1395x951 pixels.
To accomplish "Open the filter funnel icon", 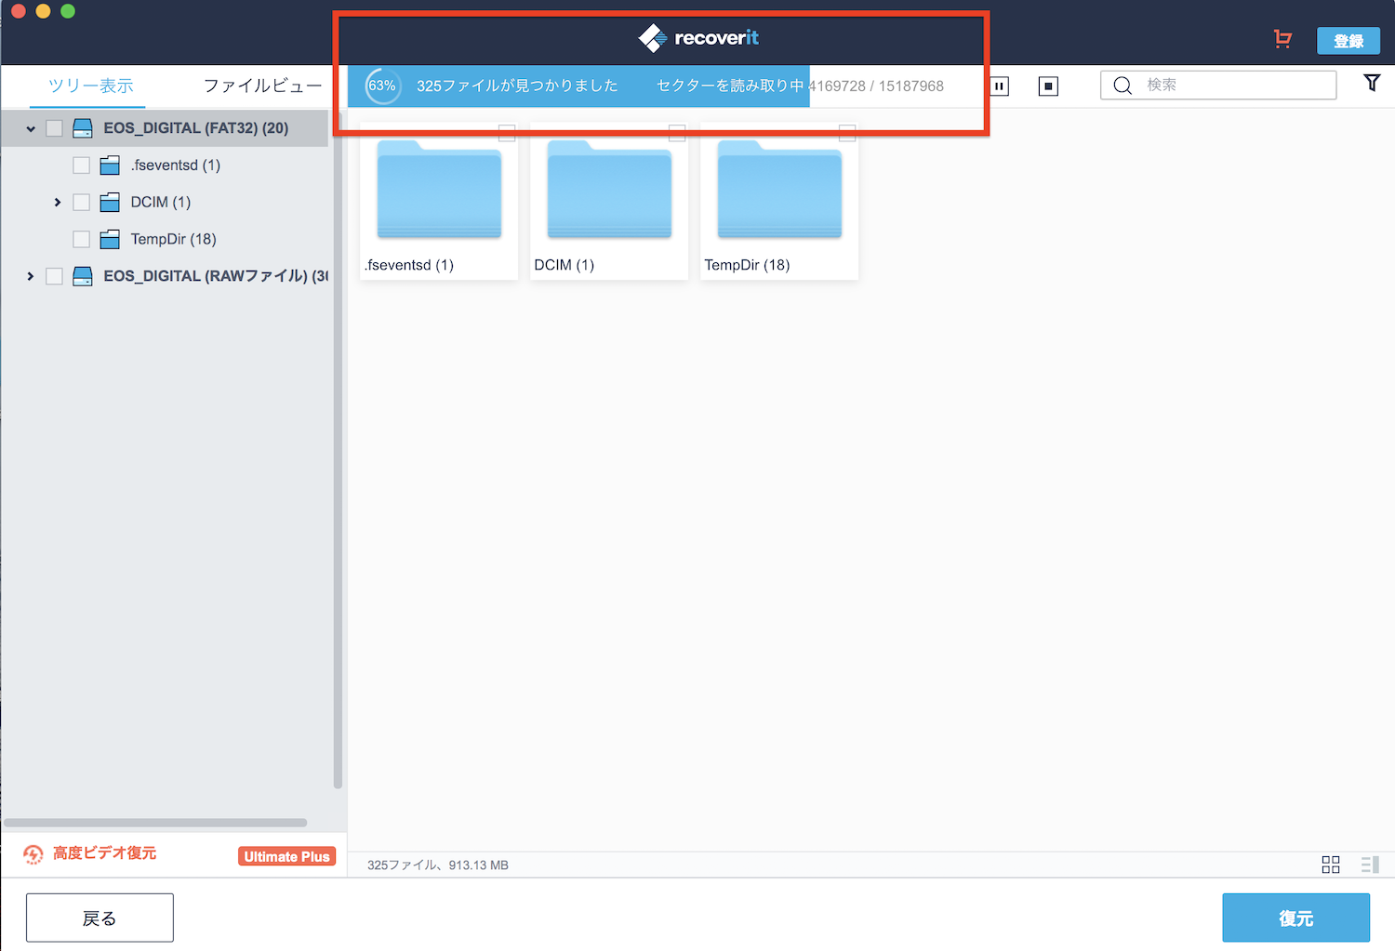I will pos(1372,83).
